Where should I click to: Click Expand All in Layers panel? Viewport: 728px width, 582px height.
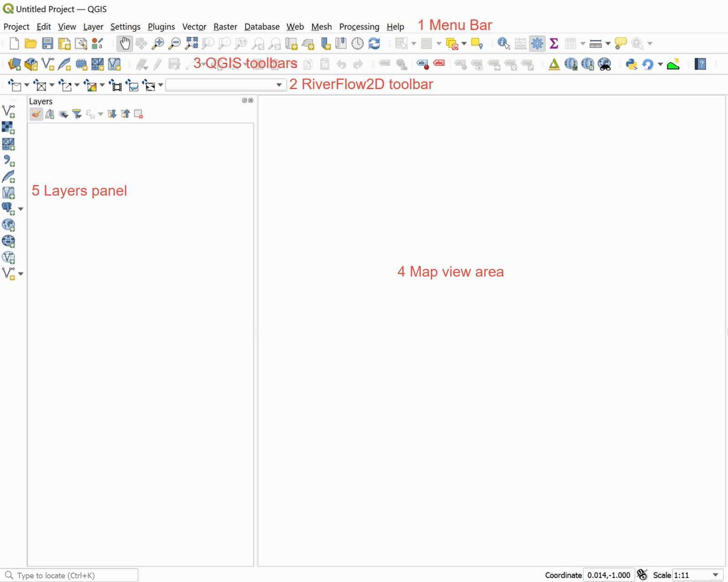(112, 114)
